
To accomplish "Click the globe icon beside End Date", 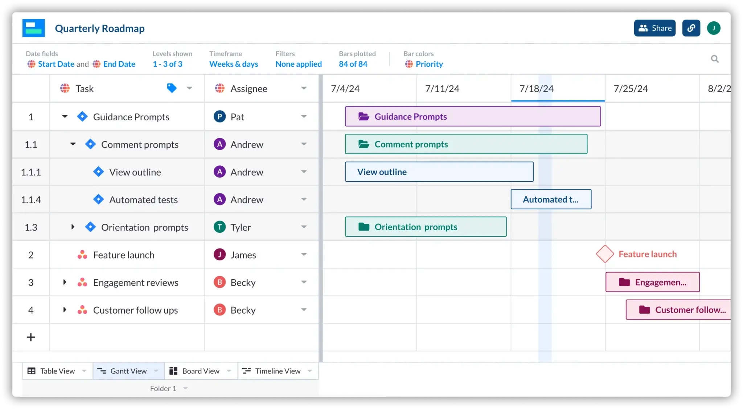I will (x=96, y=64).
